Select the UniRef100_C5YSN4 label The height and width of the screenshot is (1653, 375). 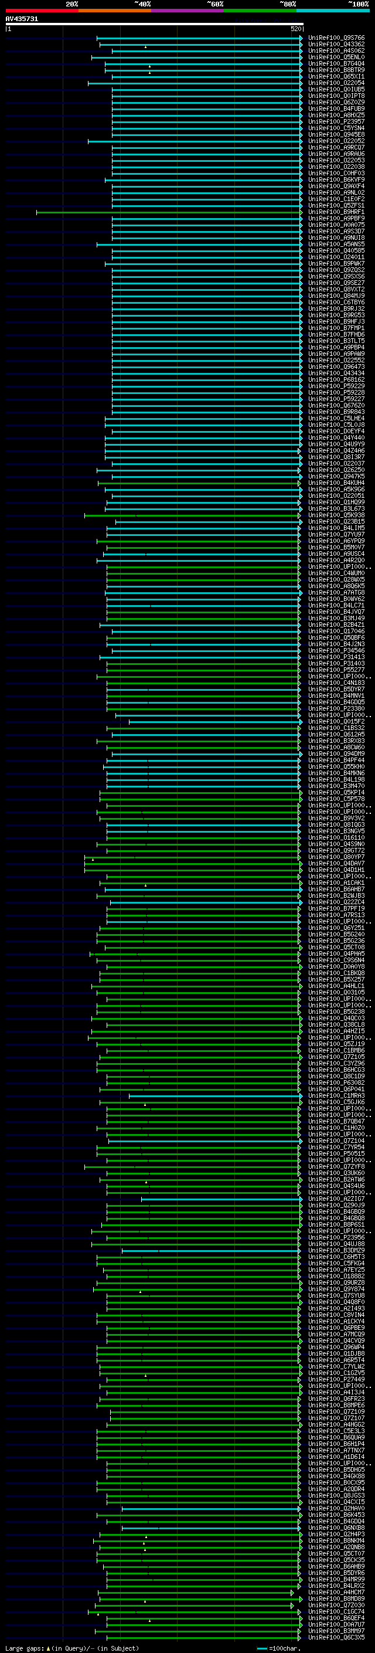[x=336, y=128]
